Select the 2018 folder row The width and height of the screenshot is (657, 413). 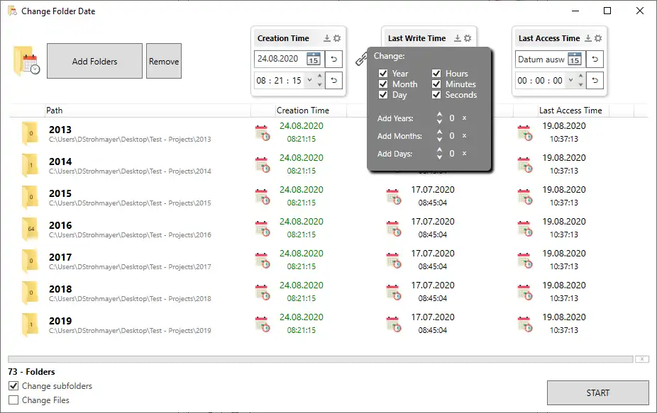[328, 292]
